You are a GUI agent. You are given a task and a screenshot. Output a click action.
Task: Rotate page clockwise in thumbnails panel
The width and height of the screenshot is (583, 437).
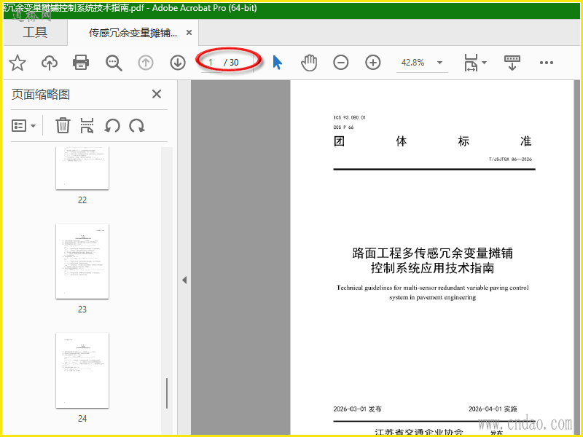point(137,125)
